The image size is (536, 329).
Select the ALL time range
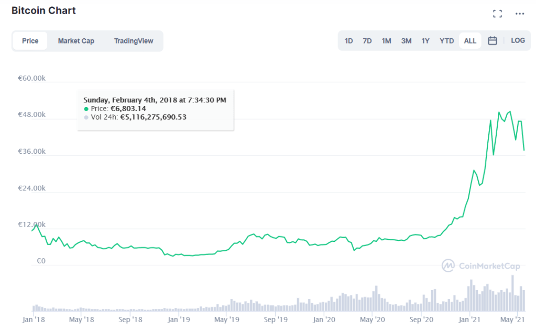pos(470,41)
